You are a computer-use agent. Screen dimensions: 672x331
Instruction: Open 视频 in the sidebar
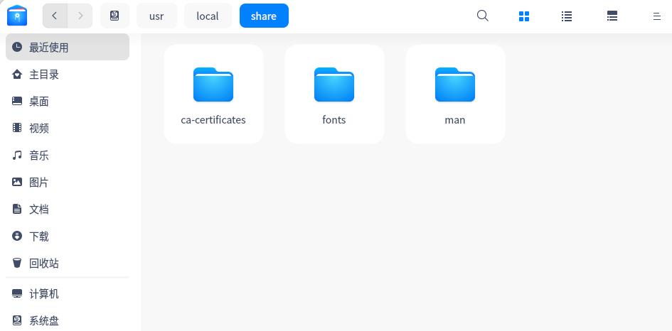(68, 128)
